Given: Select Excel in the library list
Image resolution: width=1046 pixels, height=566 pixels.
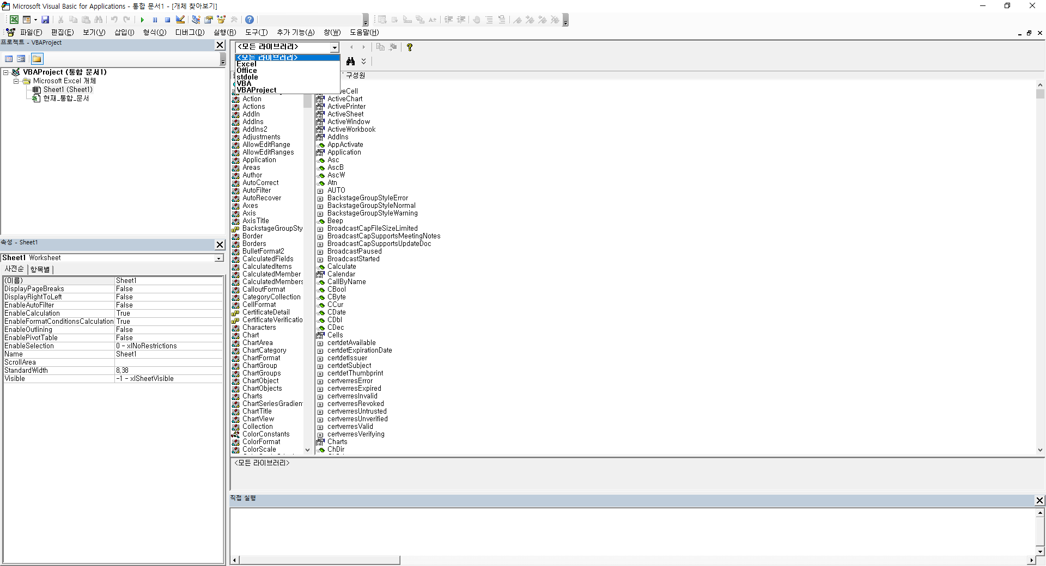Looking at the screenshot, I should click(288, 64).
